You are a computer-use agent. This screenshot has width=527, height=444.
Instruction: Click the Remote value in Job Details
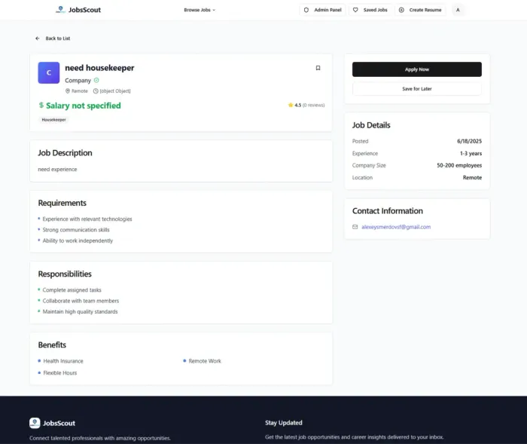pyautogui.click(x=472, y=177)
